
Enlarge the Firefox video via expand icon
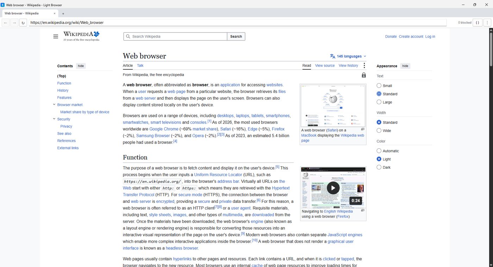tap(363, 211)
